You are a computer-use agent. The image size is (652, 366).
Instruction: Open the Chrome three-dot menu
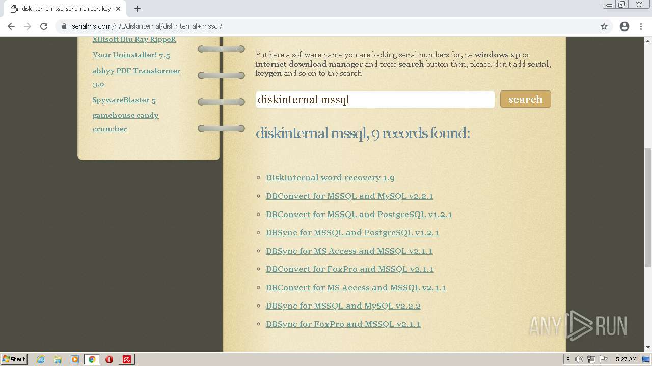tap(641, 26)
